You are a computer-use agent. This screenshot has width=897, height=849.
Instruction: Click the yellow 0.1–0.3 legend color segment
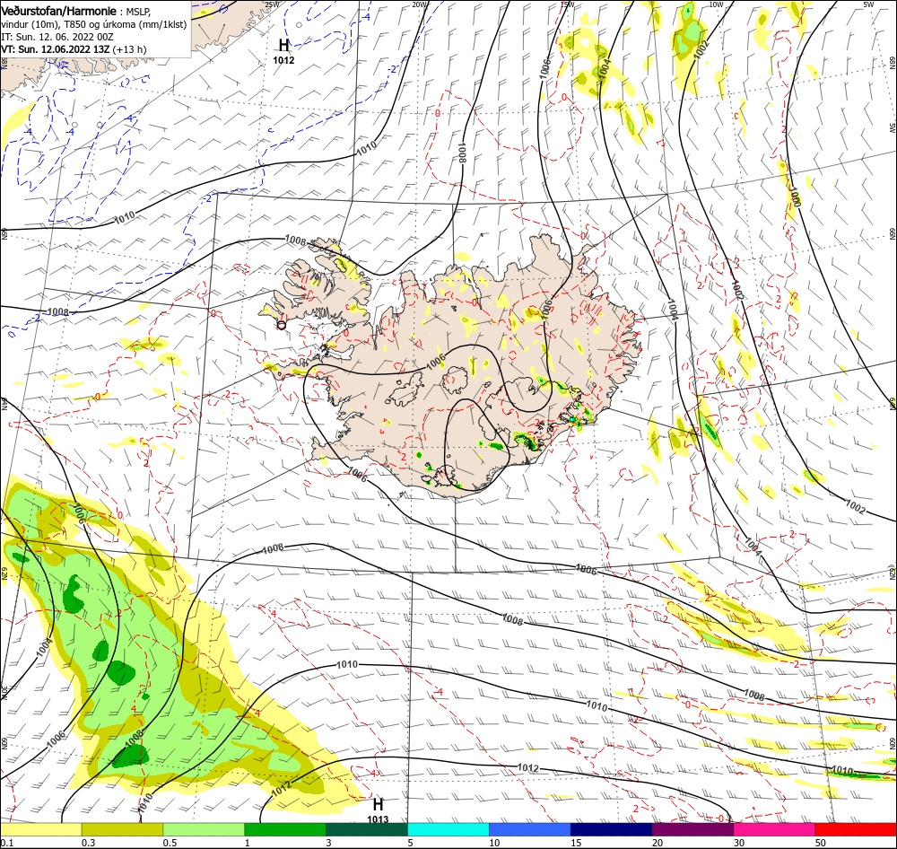coord(40,829)
